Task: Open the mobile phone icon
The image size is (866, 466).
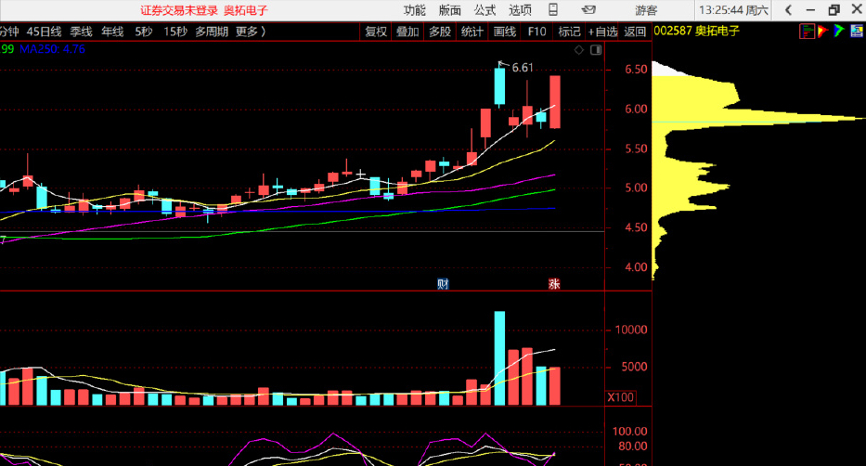Action: tap(553, 9)
